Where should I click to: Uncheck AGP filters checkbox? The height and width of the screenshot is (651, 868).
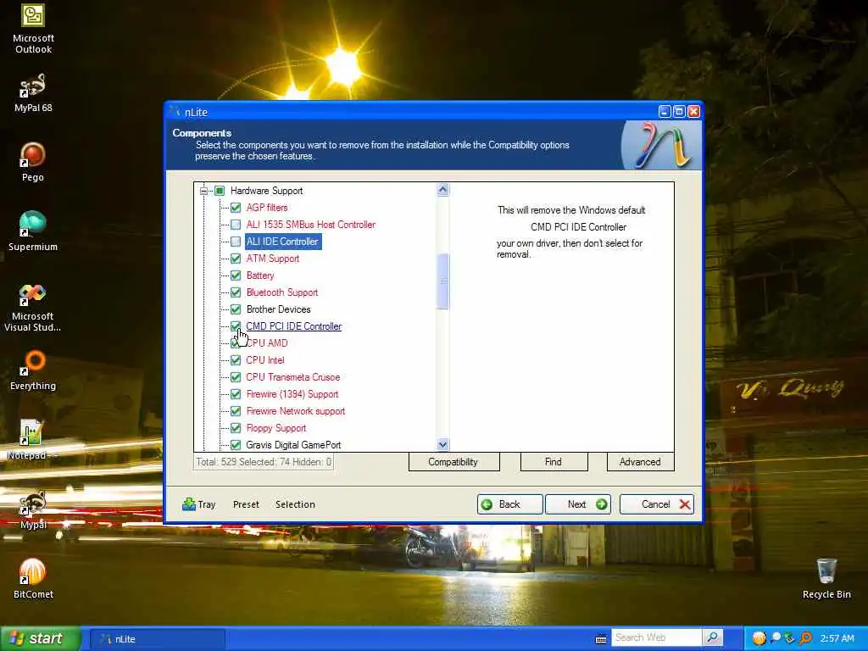tap(236, 208)
